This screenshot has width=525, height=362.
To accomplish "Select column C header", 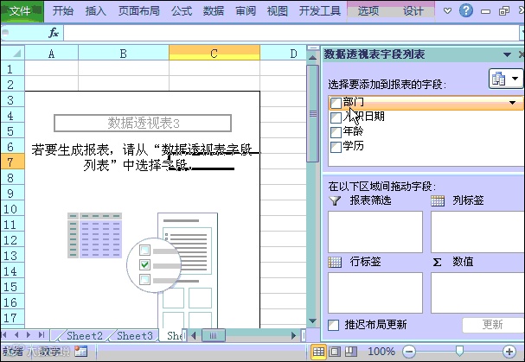I will point(214,54).
